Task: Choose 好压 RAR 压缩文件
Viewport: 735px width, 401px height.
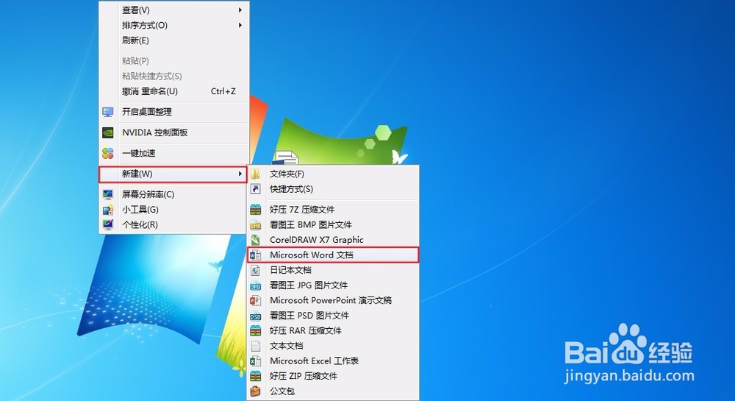Action: [333, 330]
